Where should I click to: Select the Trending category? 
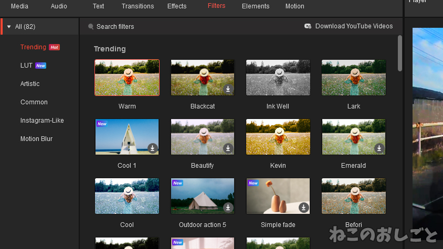(33, 47)
